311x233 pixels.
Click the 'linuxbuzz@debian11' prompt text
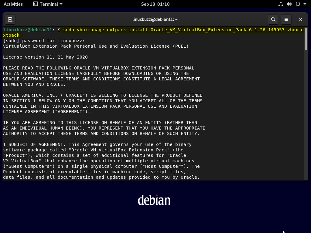[28, 30]
